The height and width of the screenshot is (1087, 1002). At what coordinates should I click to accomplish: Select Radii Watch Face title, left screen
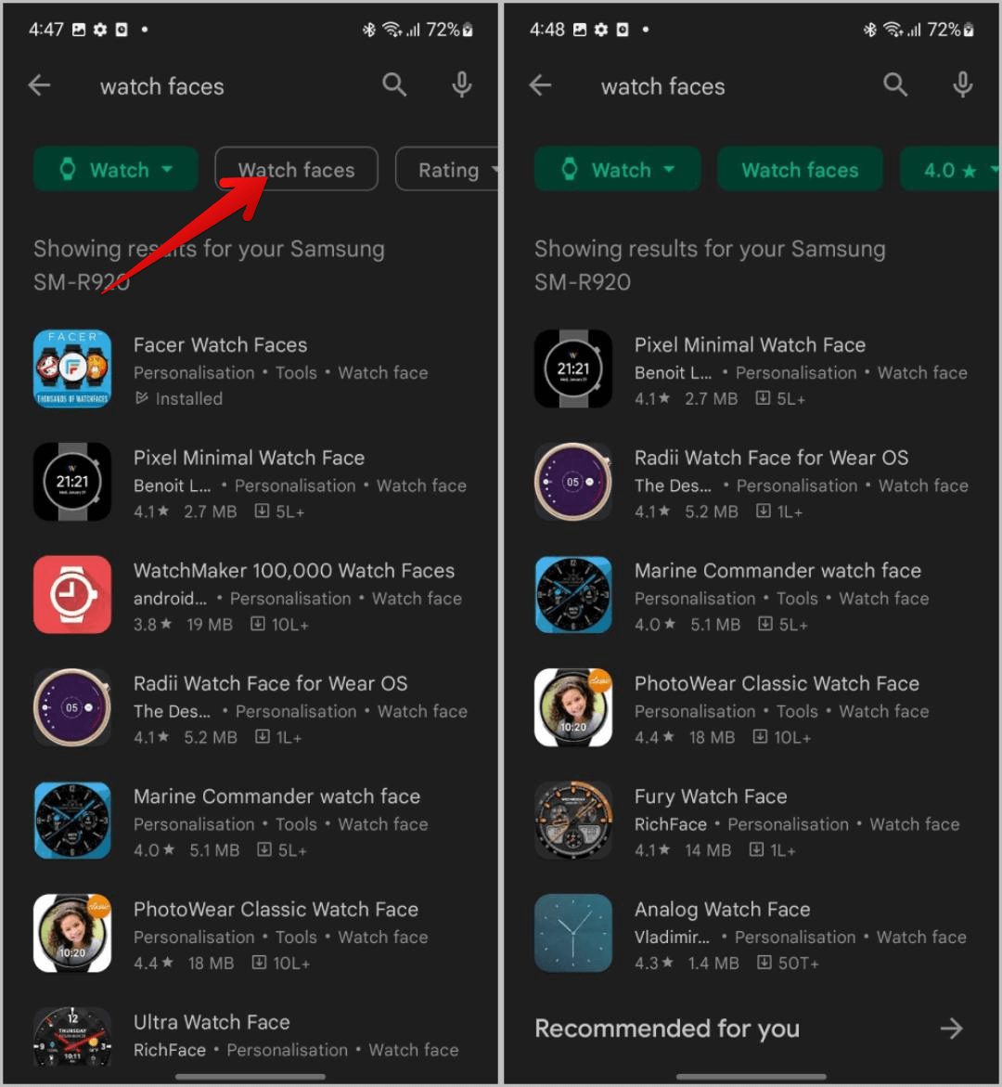pyautogui.click(x=270, y=683)
